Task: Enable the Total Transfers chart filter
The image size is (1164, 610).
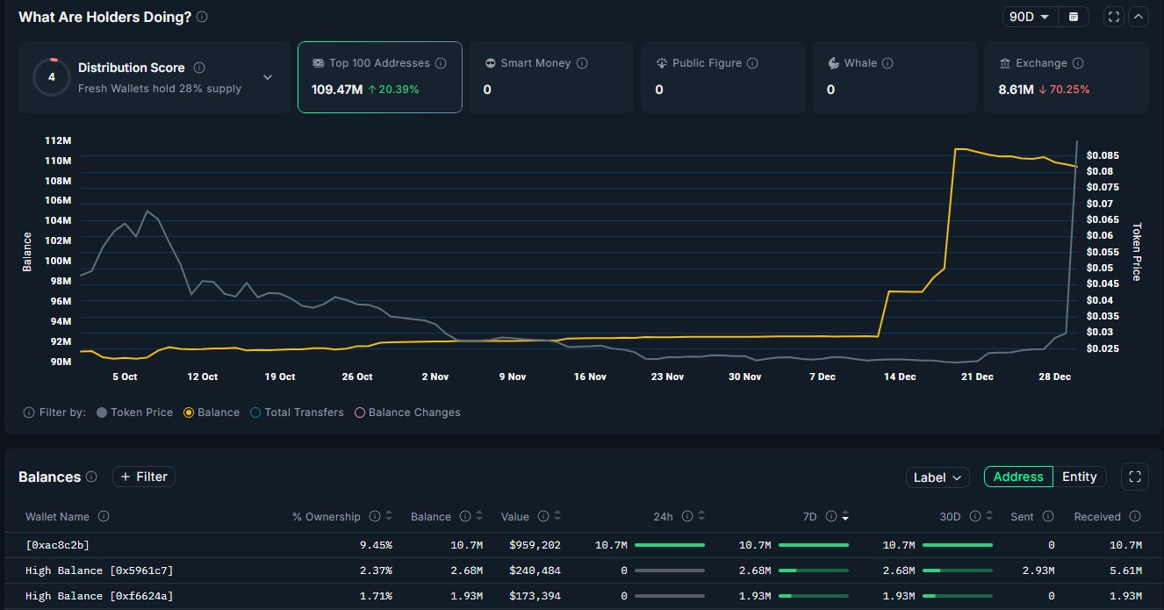Action: pos(297,413)
